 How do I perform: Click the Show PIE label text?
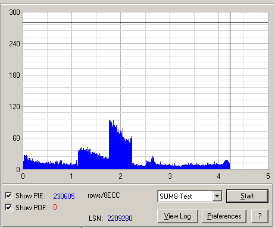30,196
